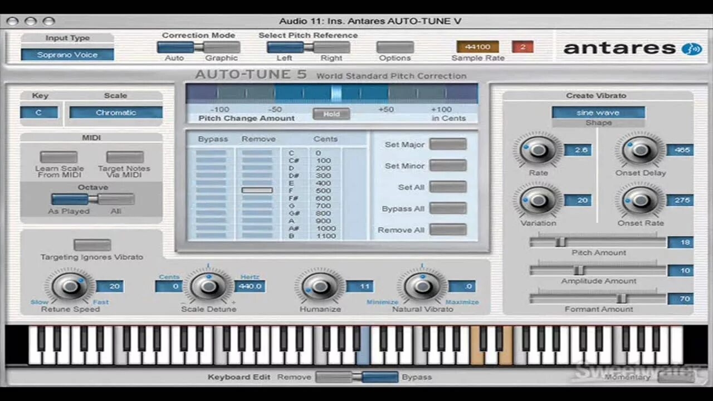The width and height of the screenshot is (713, 401).
Task: Click the Variation knob
Action: (538, 200)
